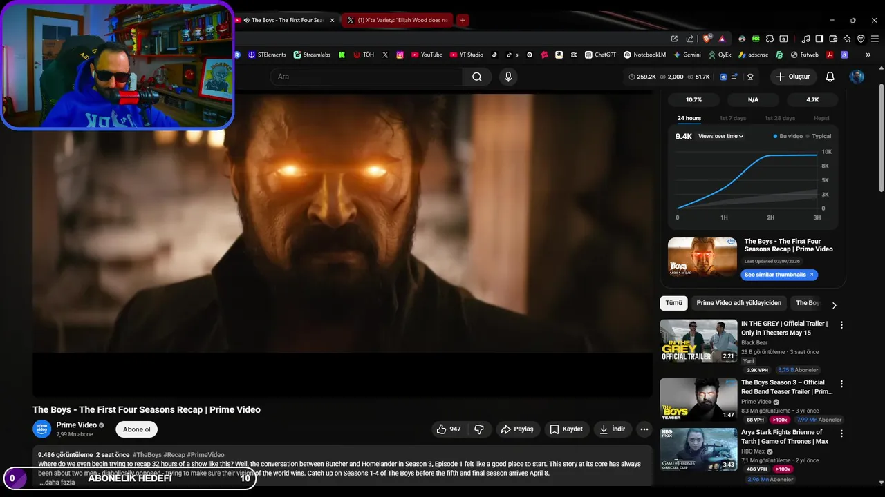Open the TÖH bookmark
Image resolution: width=885 pixels, height=497 pixels.
point(364,55)
